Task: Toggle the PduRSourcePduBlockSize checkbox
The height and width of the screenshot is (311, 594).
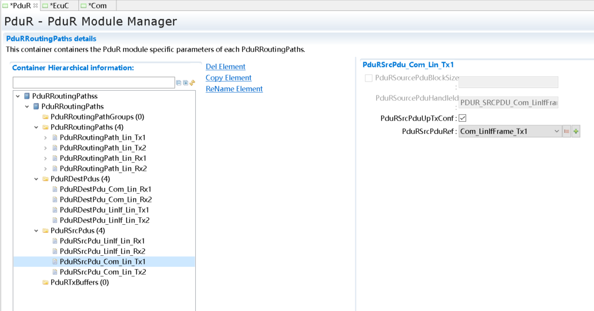Action: (x=369, y=78)
